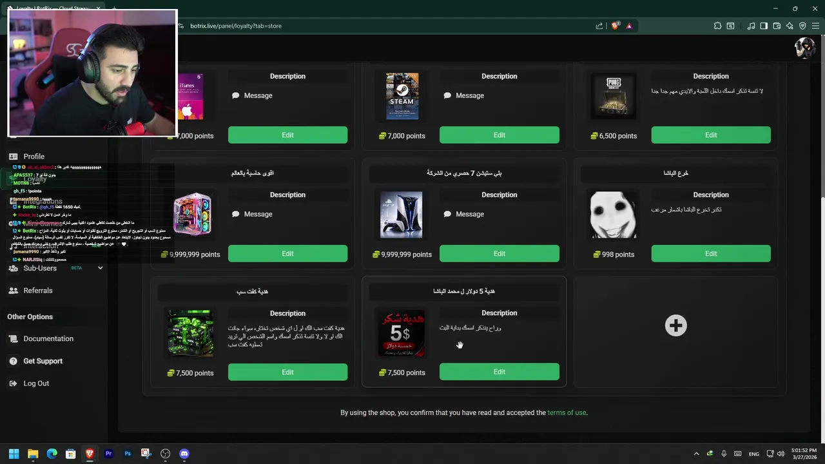Screen dimensions: 825x464
Task: Click the Documentation sidebar icon
Action: (13, 338)
